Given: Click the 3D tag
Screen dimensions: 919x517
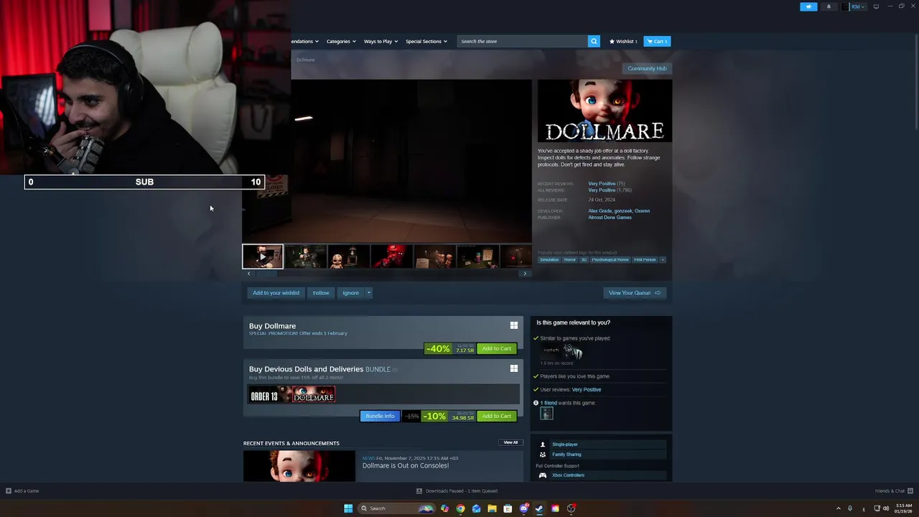Looking at the screenshot, I should point(584,259).
